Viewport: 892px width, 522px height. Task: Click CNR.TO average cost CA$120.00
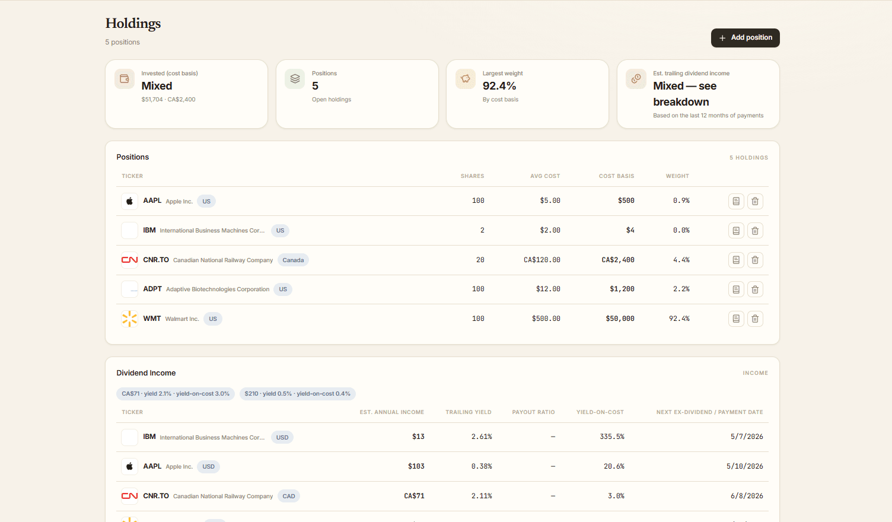[x=542, y=260]
